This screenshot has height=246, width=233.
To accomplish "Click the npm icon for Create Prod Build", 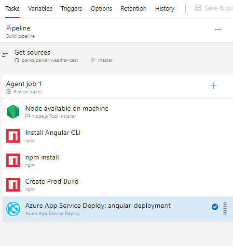I will 13,185.
